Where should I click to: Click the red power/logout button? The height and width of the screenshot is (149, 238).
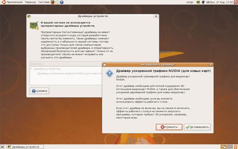pyautogui.click(x=236, y=2)
